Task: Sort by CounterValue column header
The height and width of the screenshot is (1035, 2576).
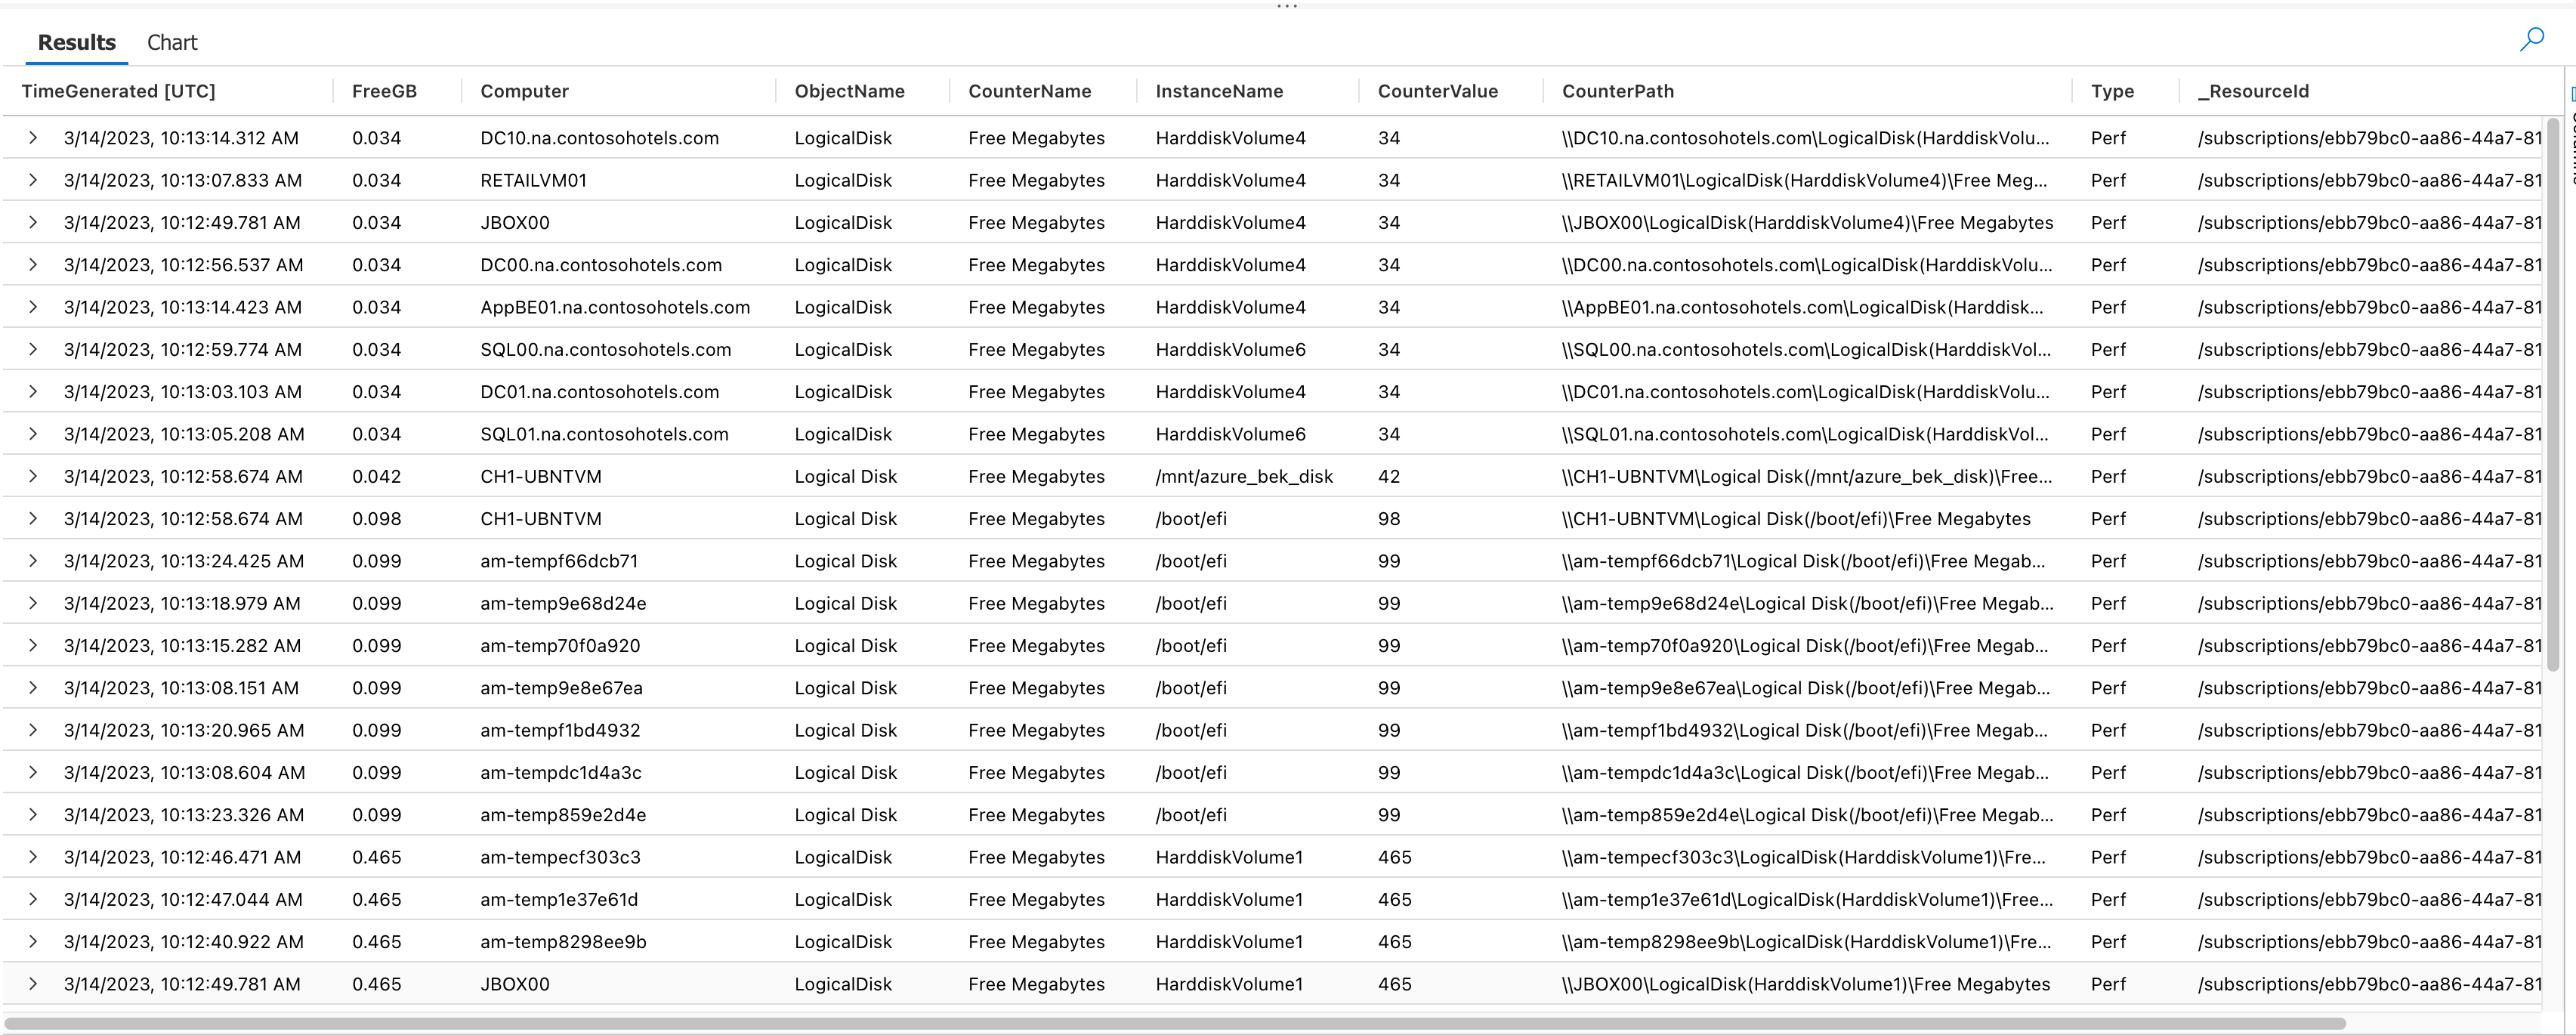Action: click(1437, 91)
